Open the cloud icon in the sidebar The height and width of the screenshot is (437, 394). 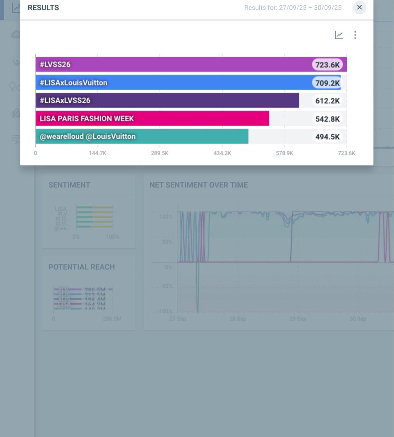(16, 35)
